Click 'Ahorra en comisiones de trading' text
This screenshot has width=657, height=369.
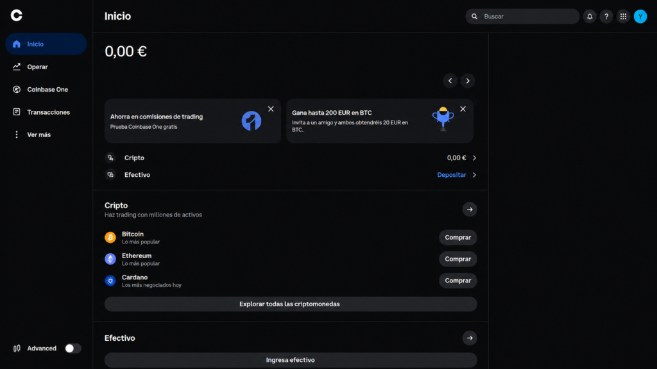pyautogui.click(x=157, y=117)
